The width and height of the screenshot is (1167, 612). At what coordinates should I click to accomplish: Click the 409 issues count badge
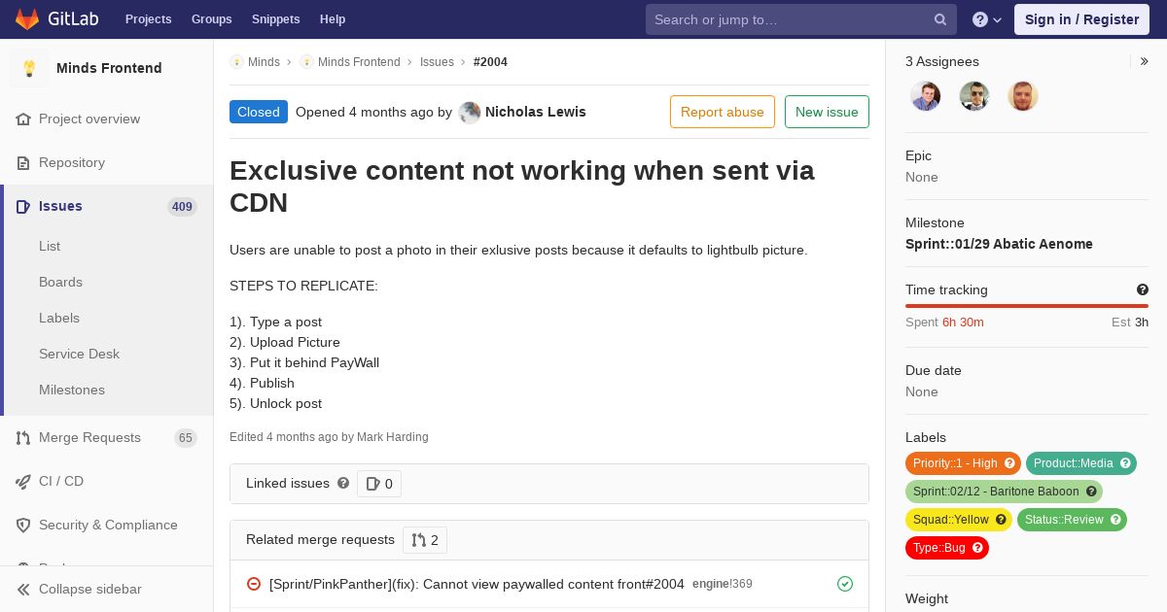pos(182,207)
